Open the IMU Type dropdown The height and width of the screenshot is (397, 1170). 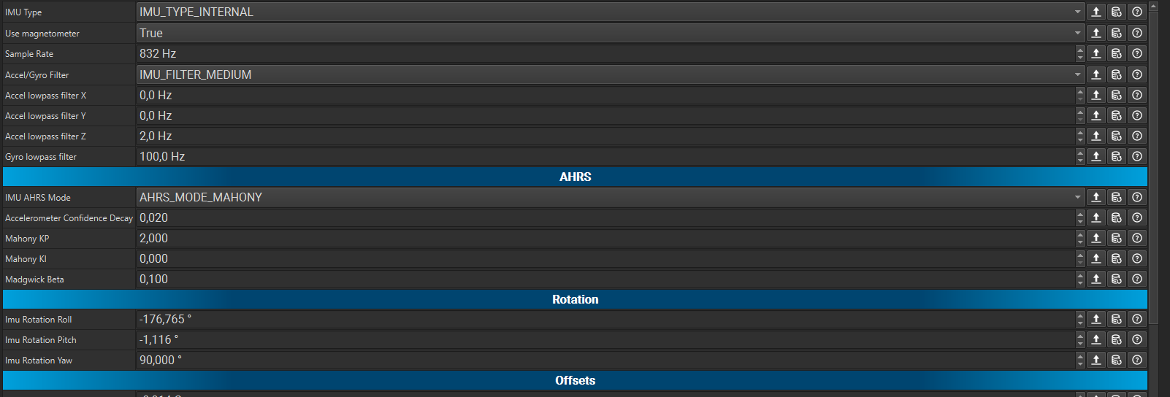(611, 12)
